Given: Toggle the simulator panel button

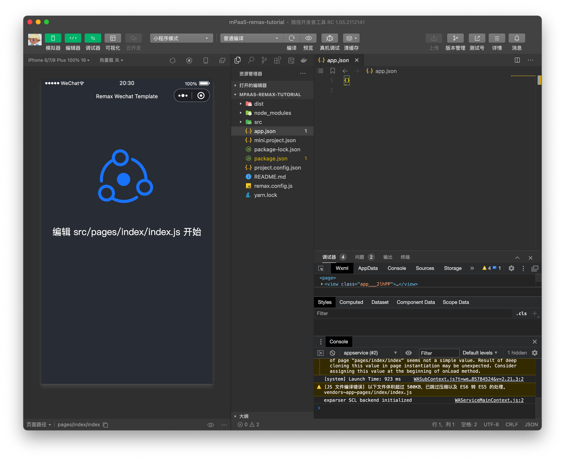Looking at the screenshot, I should [x=53, y=38].
